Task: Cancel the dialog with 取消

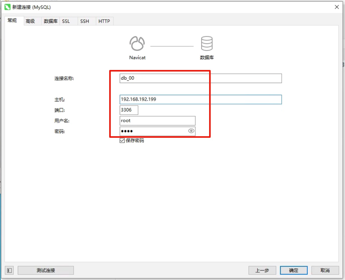Action: pos(325,270)
